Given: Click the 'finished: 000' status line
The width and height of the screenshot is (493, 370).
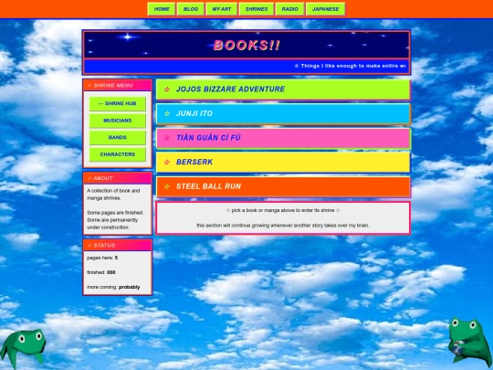Looking at the screenshot, I should 101,272.
